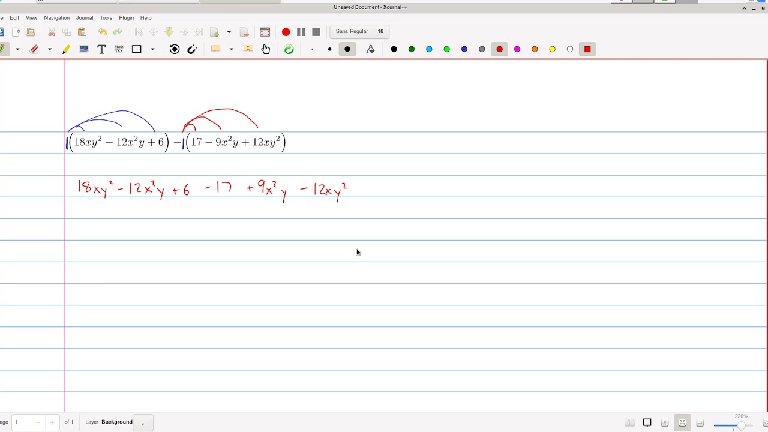Pick the dark blue color swatch
The height and width of the screenshot is (432, 768).
464,49
